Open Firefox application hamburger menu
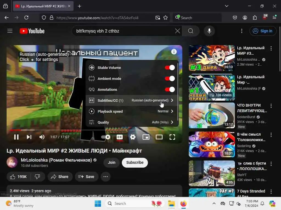The width and height of the screenshot is (281, 210). pos(274,17)
